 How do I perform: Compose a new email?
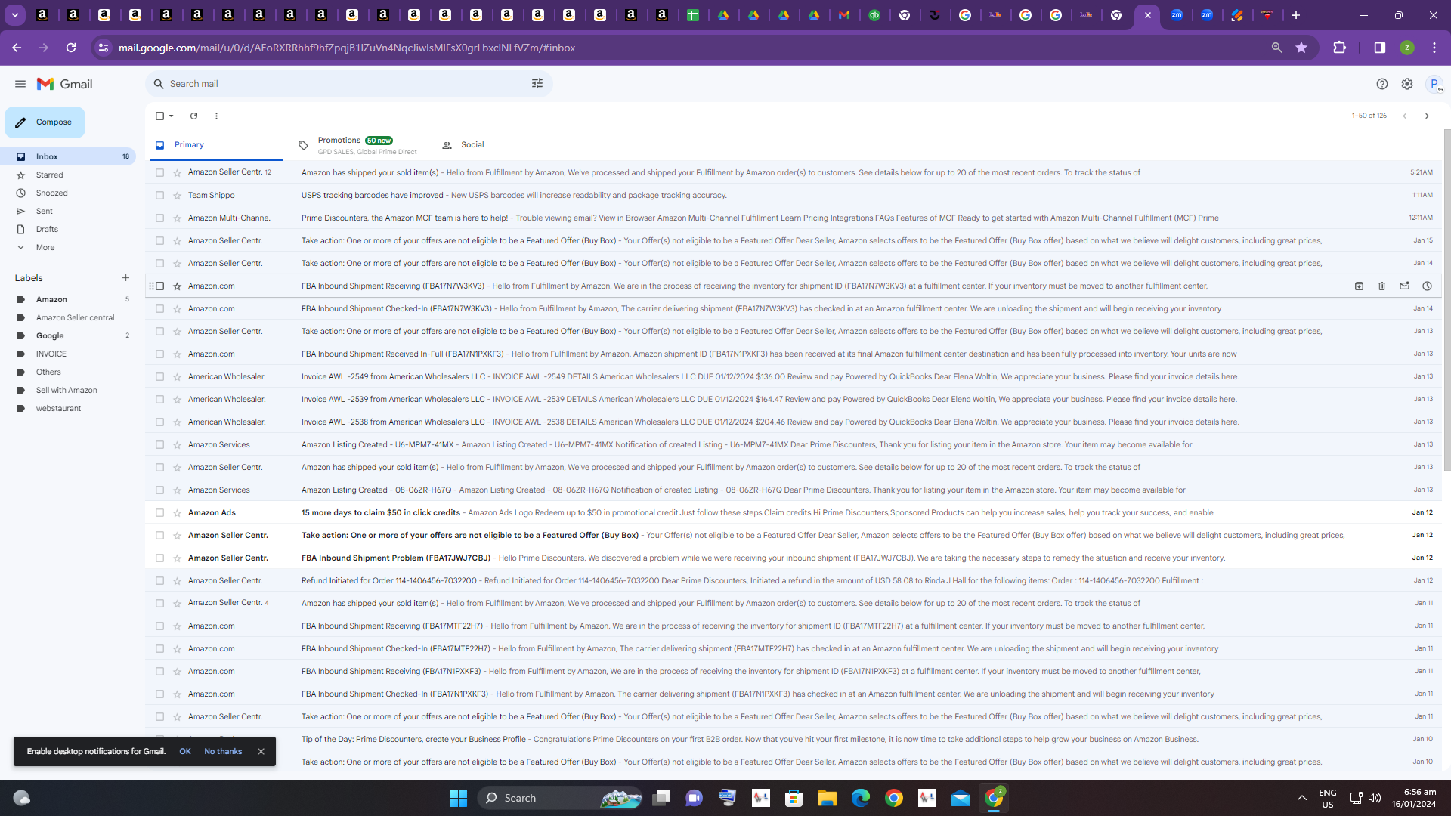click(45, 122)
